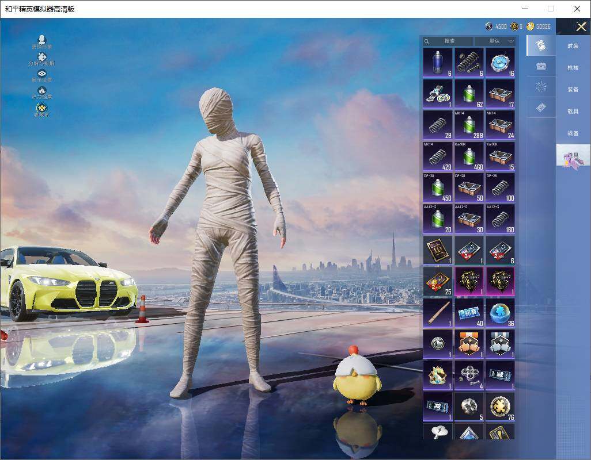Click the search field in inventory
Viewport: 591px width, 460px height.
(448, 41)
